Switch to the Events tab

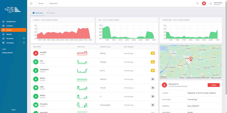pos(51,13)
